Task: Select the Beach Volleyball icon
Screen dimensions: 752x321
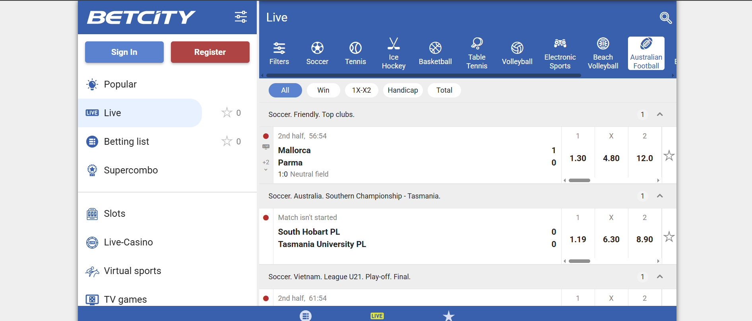Action: (603, 53)
